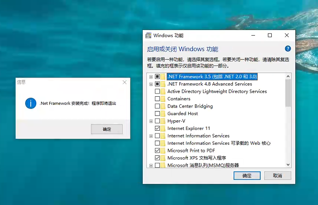Viewport: 318px width, 205px height.
Task: Click the 启用或关闭 Windows 功能 heading
Action: click(x=183, y=49)
